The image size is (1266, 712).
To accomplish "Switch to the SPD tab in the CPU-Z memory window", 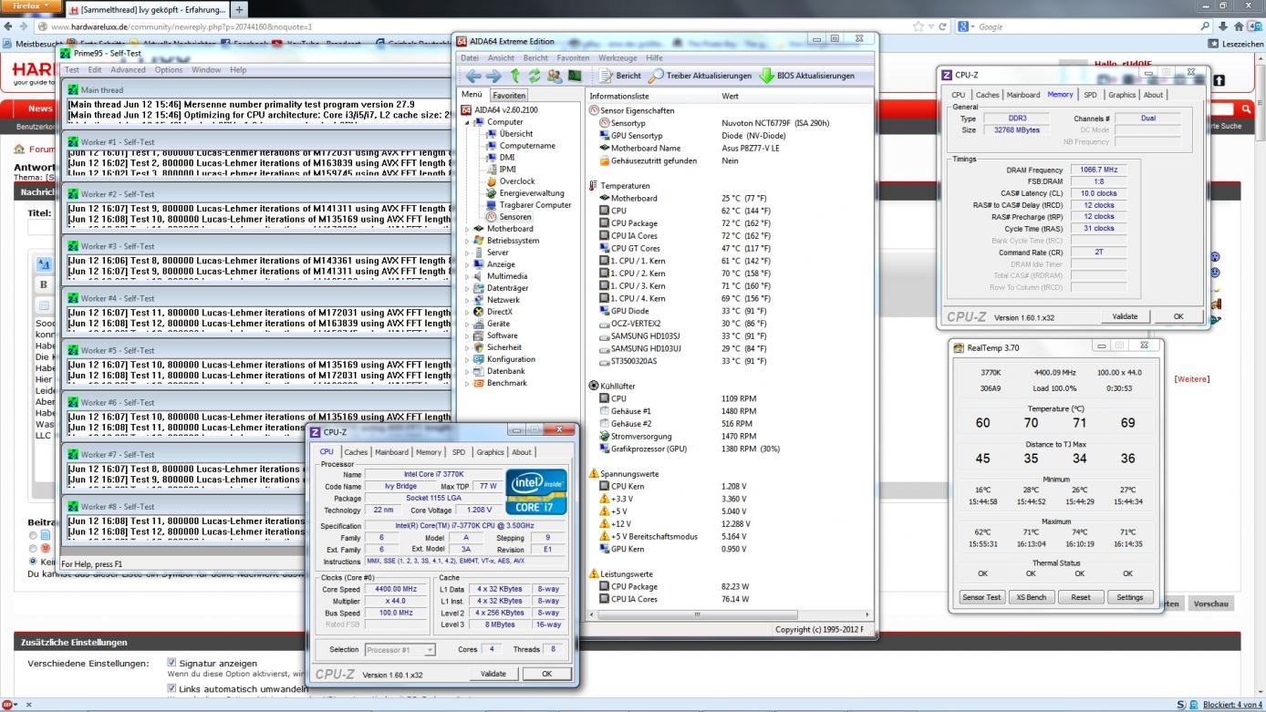I will pyautogui.click(x=1090, y=95).
